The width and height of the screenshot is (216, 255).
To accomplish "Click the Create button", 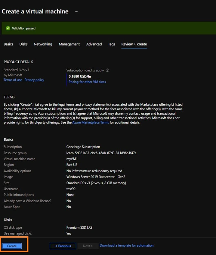I will 12,246.
